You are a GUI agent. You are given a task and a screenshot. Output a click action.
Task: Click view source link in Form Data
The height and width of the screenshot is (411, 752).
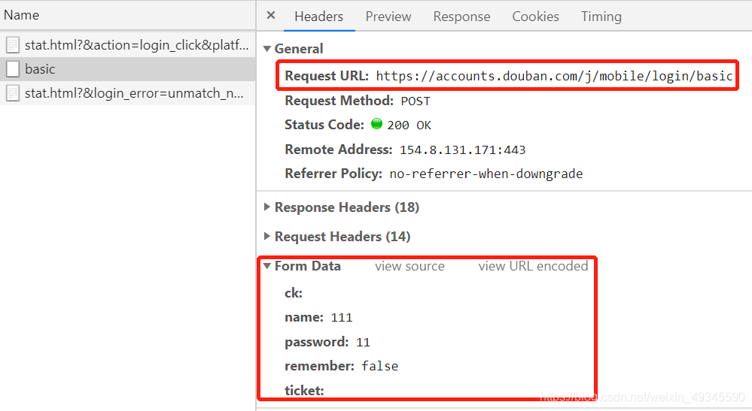coord(409,266)
